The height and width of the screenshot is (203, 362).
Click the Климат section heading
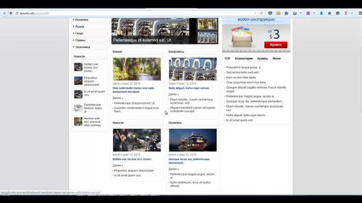pos(117,51)
